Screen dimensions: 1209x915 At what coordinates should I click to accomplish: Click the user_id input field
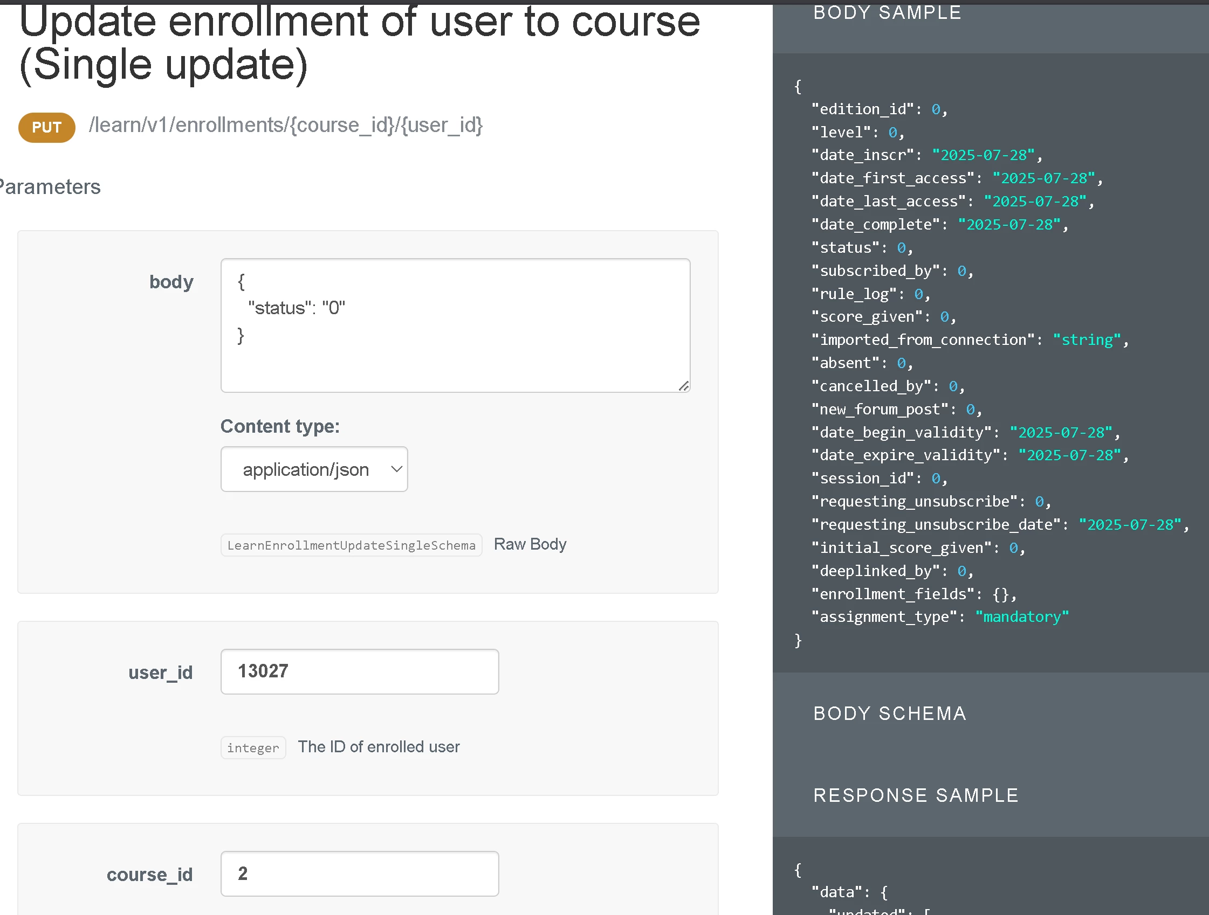[359, 671]
